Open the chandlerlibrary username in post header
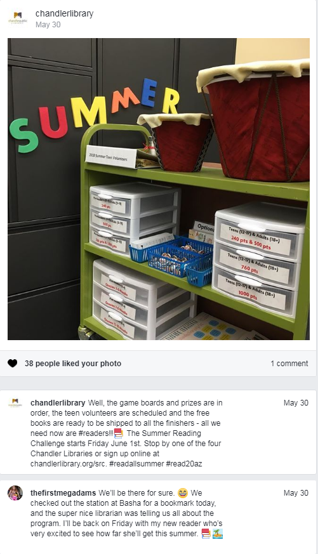Viewport: 318px width, 554px height. [64, 14]
